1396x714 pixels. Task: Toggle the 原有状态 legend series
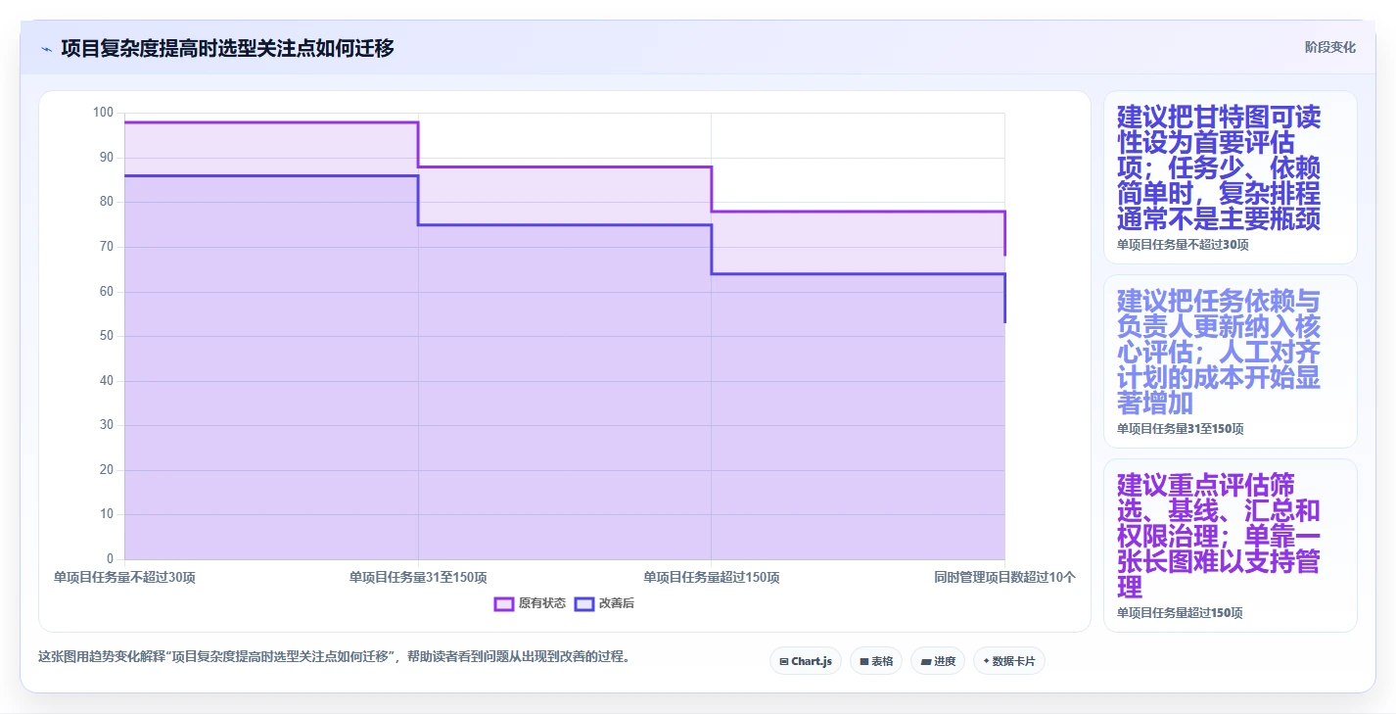[530, 603]
